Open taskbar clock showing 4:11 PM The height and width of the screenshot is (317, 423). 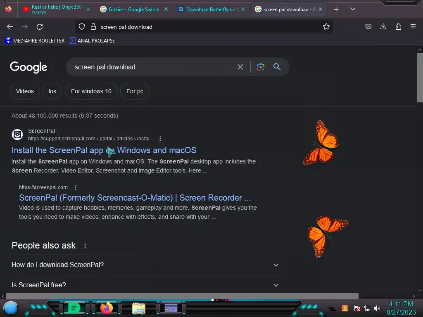point(401,308)
